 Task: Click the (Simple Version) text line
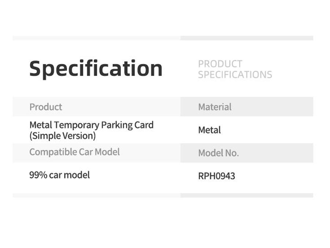point(62,136)
